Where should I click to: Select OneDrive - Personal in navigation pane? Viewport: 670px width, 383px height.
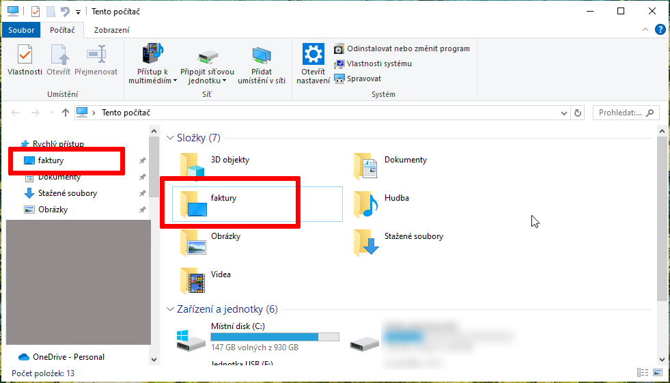(x=68, y=357)
